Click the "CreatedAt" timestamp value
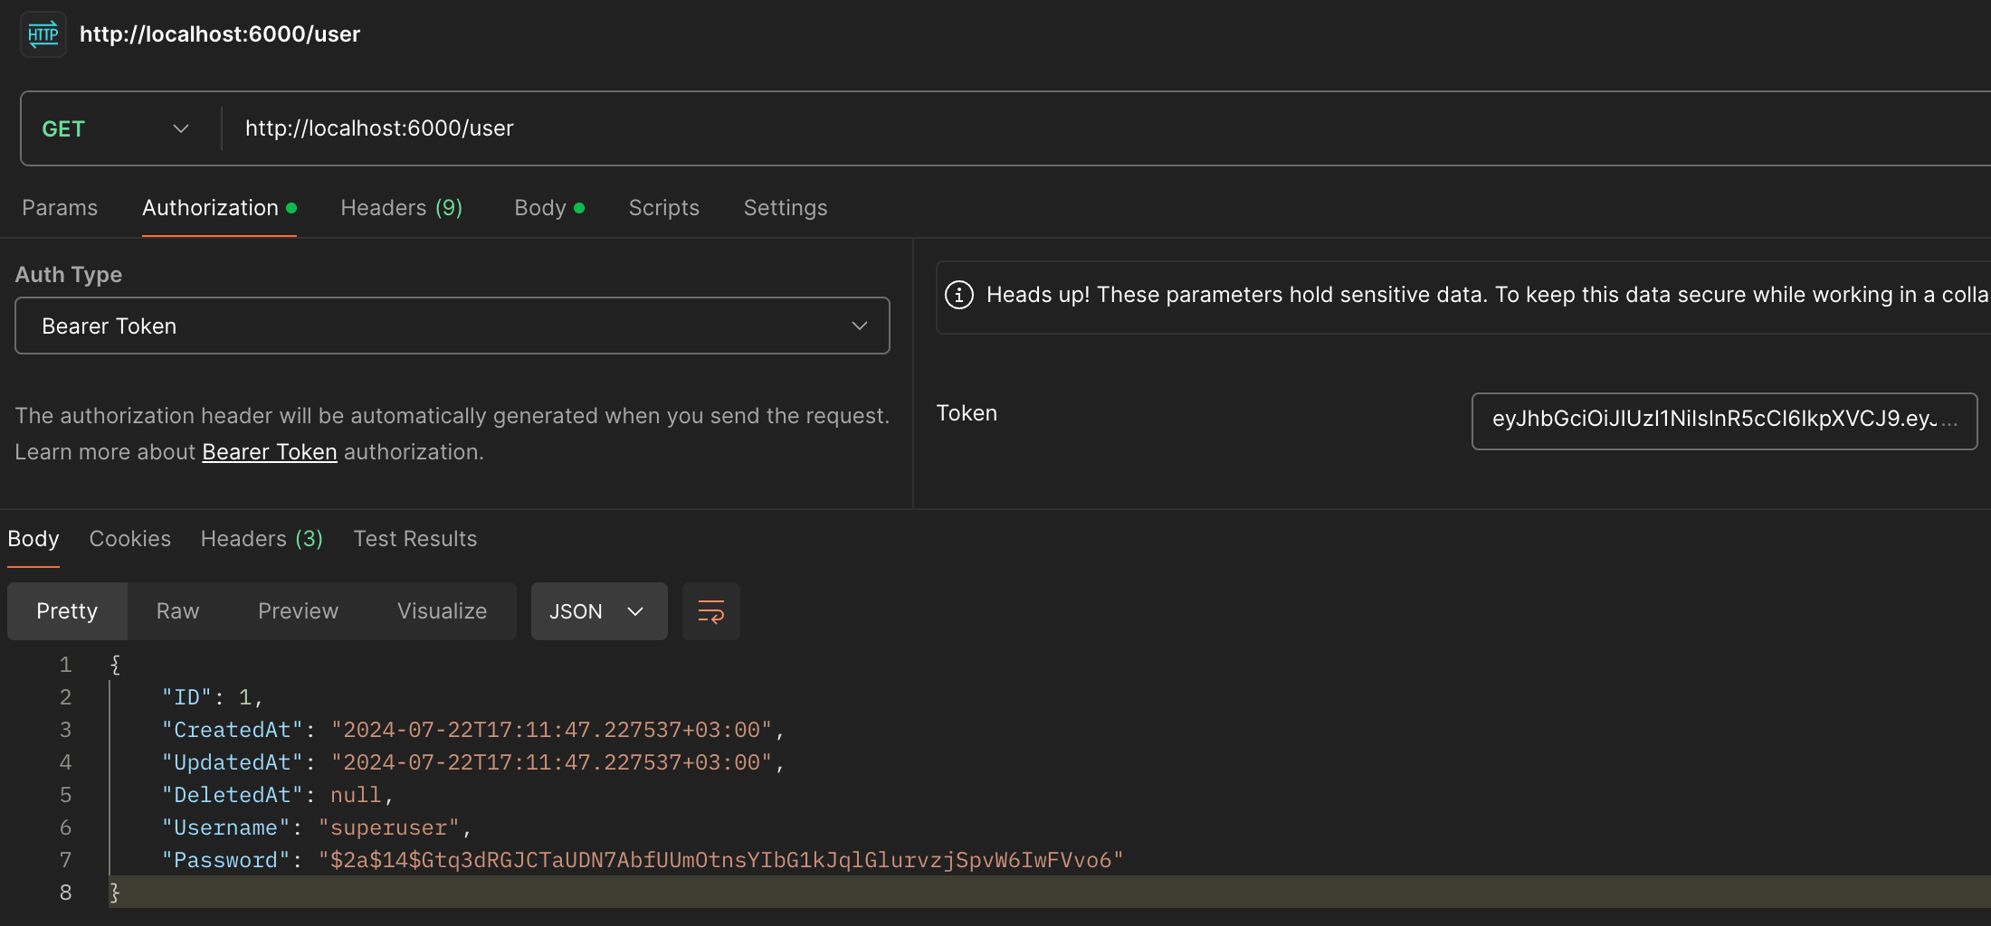The image size is (1991, 926). pos(551,730)
